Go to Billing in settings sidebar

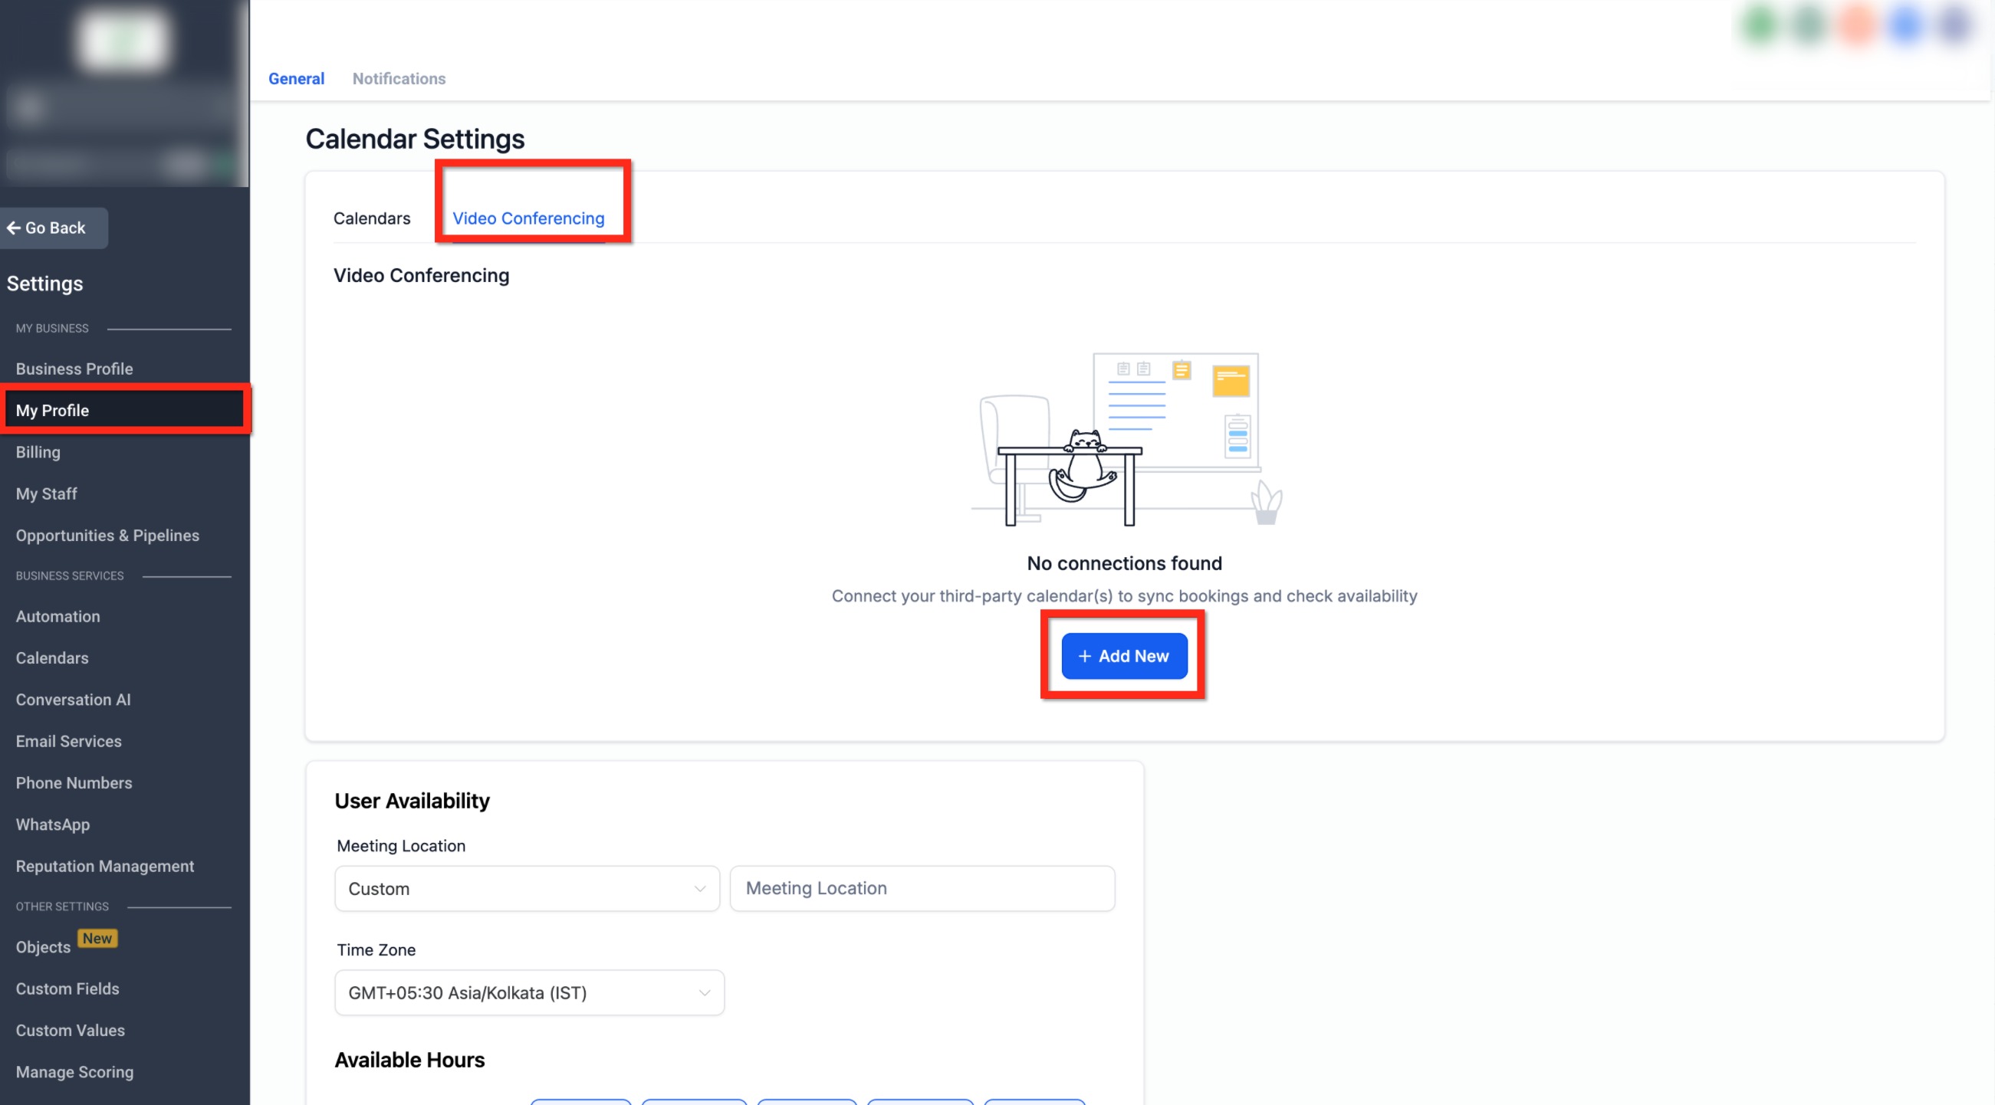(x=38, y=452)
